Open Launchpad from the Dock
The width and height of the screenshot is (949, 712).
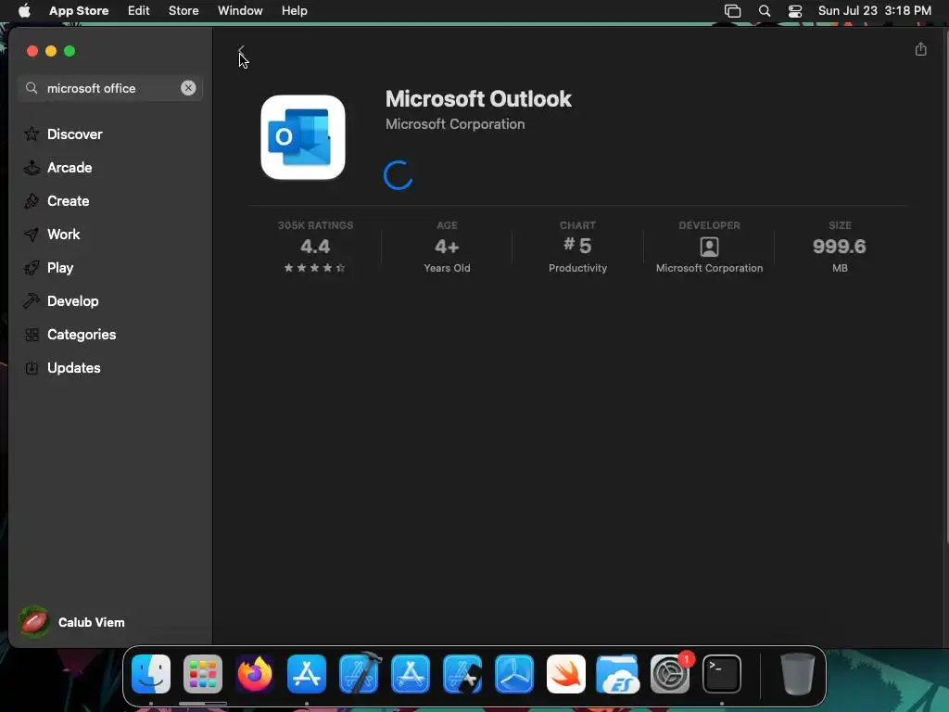pos(203,674)
